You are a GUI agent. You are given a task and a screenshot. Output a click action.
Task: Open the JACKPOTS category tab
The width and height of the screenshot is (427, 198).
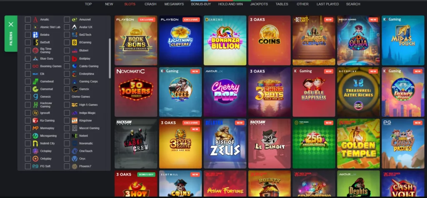(259, 4)
